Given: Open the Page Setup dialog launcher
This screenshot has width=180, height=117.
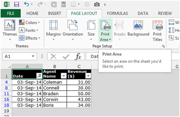Looking at the screenshot, I should point(163,46).
